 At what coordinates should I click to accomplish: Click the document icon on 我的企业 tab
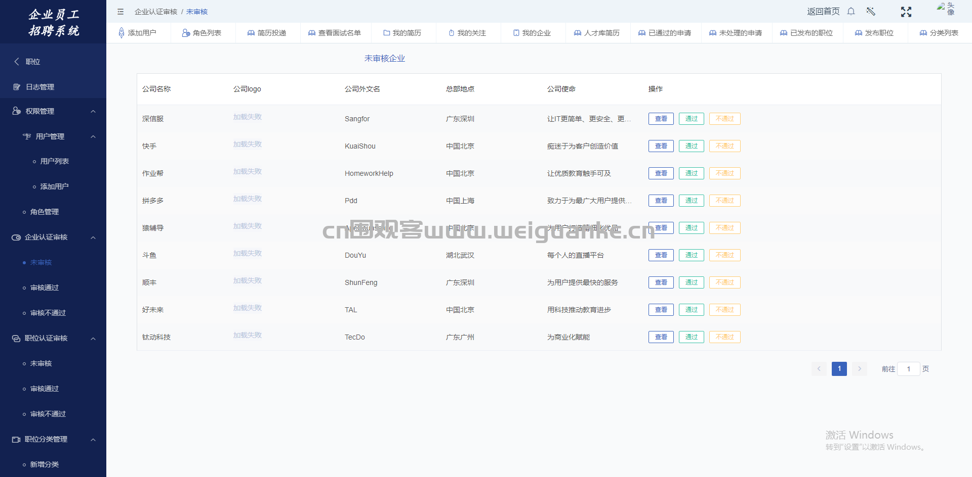516,33
